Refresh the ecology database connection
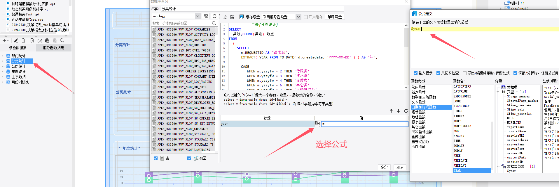 pos(214,16)
